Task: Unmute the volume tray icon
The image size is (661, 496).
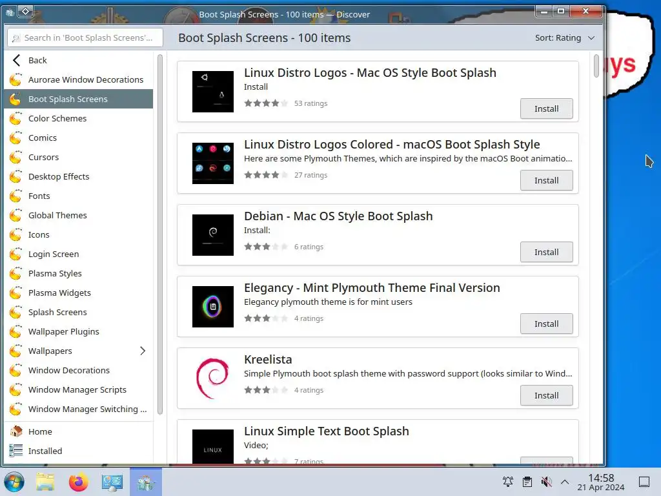Action: [546, 482]
